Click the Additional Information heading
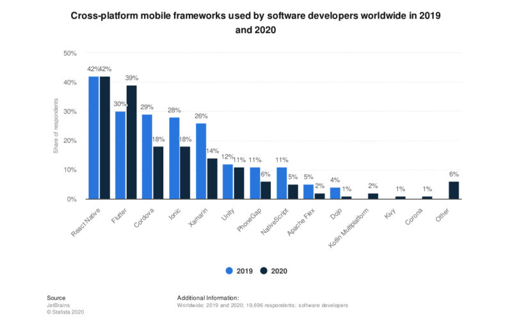The width and height of the screenshot is (512, 325). click(208, 297)
